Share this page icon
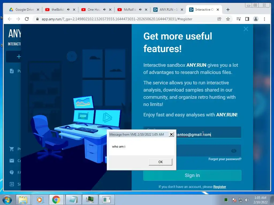 click(219, 19)
